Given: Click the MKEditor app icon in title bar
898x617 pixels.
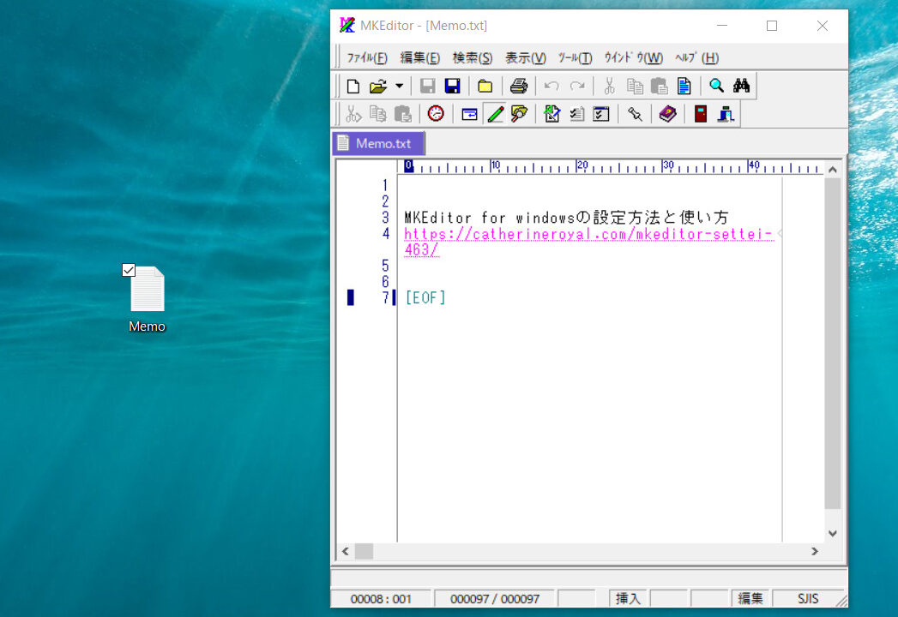Looking at the screenshot, I should [x=347, y=25].
